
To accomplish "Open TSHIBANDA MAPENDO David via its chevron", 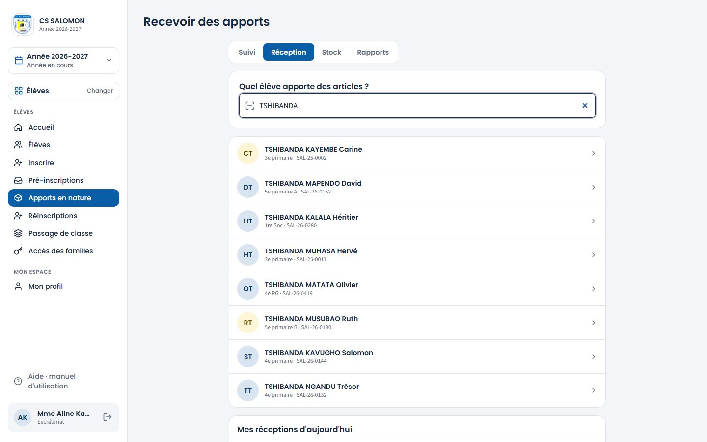I will (594, 187).
